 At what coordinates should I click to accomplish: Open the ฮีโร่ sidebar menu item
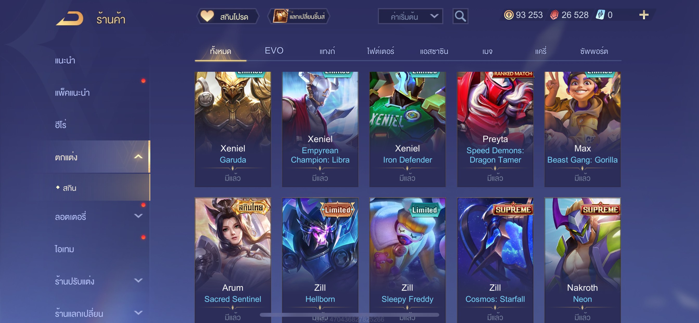tap(61, 125)
